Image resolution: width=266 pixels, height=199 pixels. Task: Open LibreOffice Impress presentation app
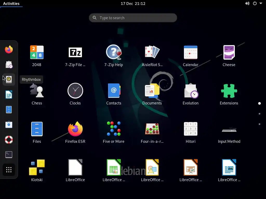(190, 167)
